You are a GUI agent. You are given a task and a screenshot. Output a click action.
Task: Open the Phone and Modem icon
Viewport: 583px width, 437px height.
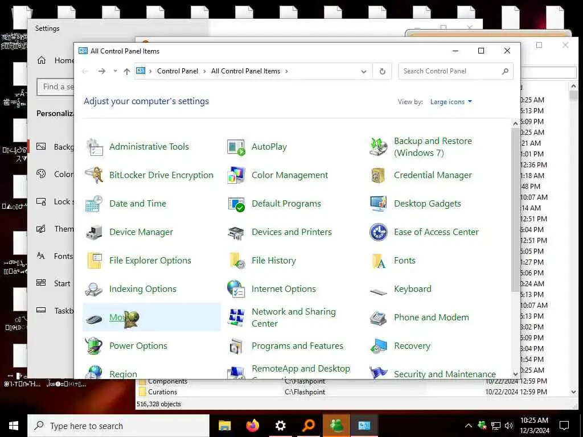(379, 318)
